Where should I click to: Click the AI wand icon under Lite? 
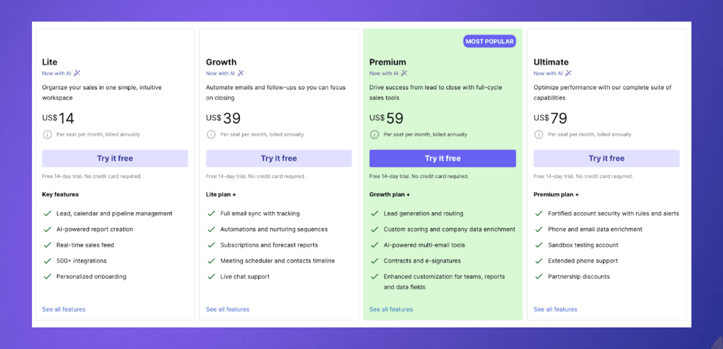pos(78,73)
